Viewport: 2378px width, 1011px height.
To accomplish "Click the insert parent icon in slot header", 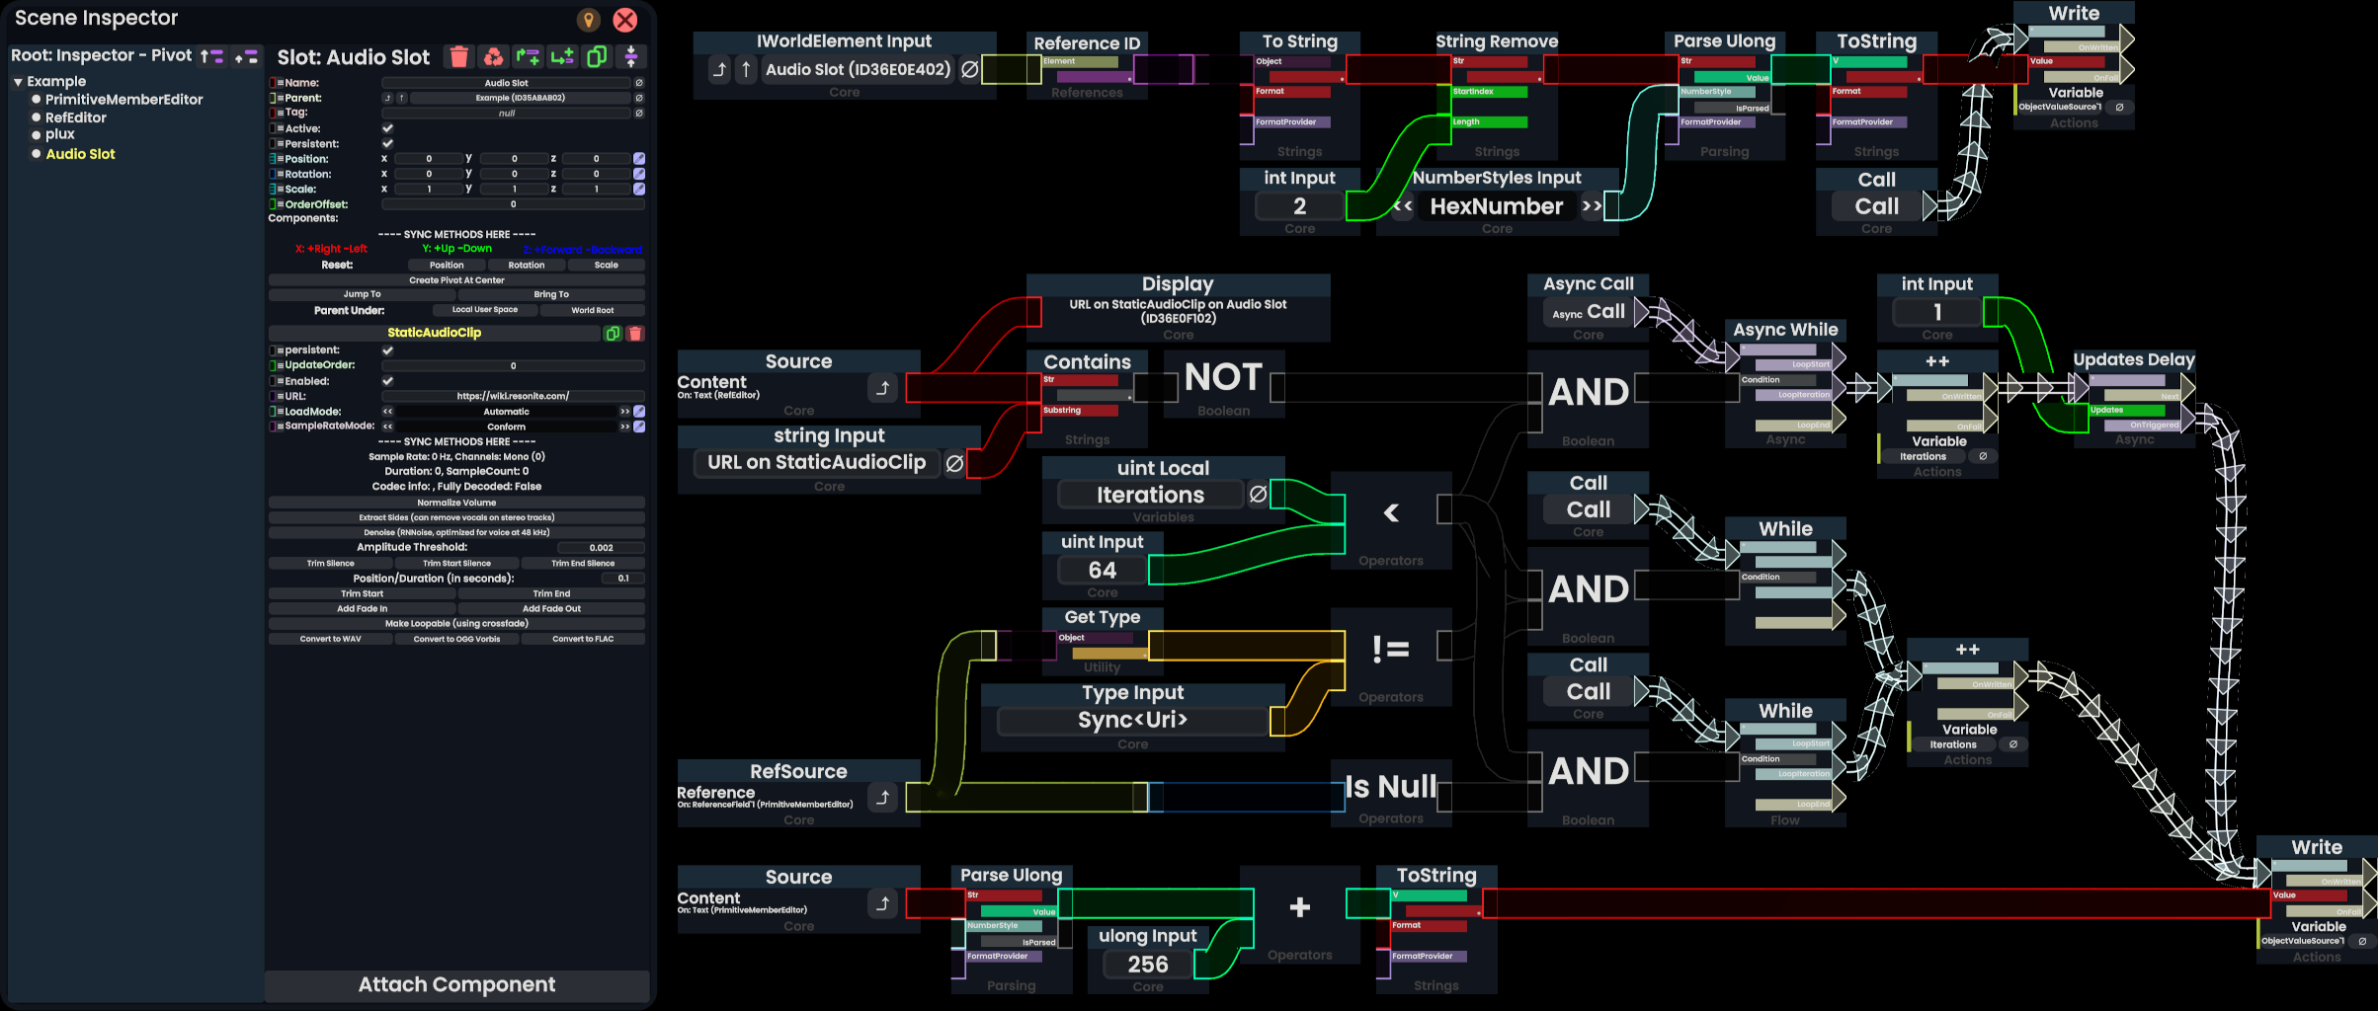I will point(528,57).
